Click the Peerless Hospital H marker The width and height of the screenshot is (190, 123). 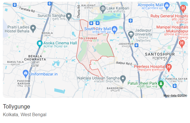(x=169, y=67)
